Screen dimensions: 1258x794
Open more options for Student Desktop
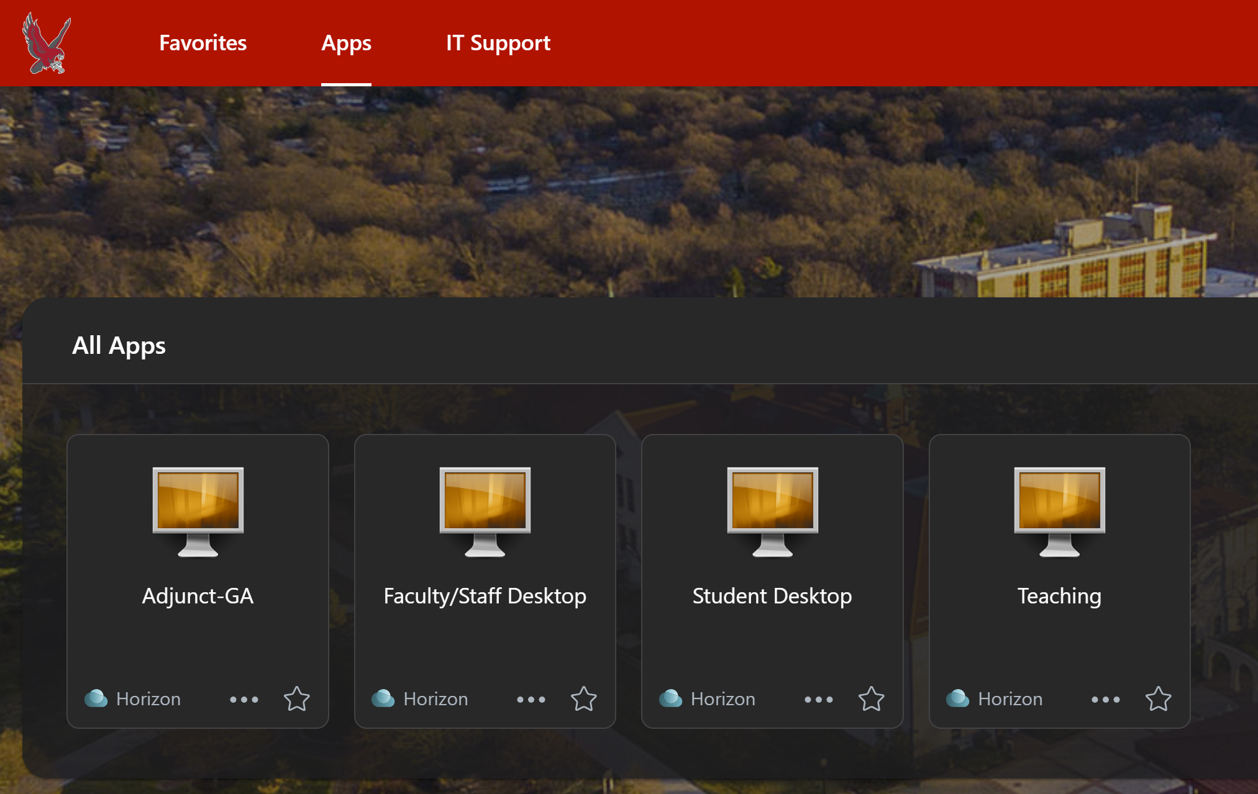(x=819, y=699)
